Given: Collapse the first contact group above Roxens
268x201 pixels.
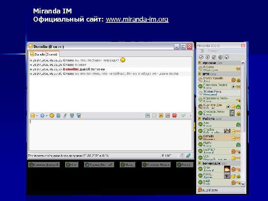Looking at the screenshot, I should tap(200, 63).
